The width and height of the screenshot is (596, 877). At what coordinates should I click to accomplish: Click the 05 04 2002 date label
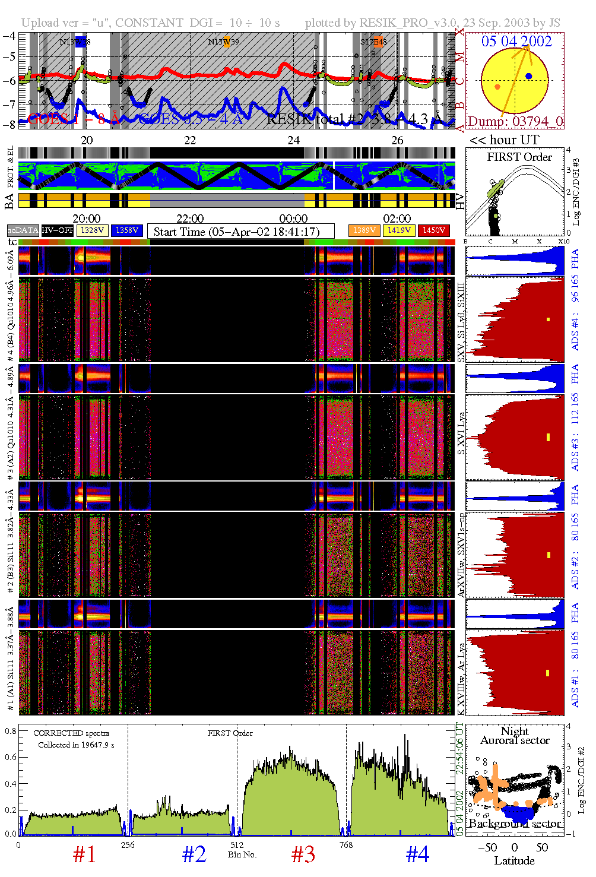coord(516,41)
